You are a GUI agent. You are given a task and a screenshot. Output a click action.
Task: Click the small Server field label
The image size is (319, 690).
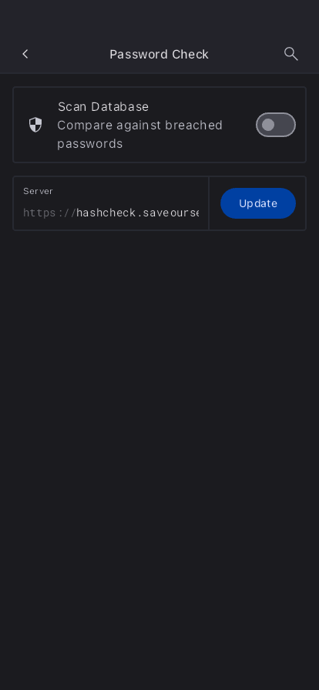(39, 191)
